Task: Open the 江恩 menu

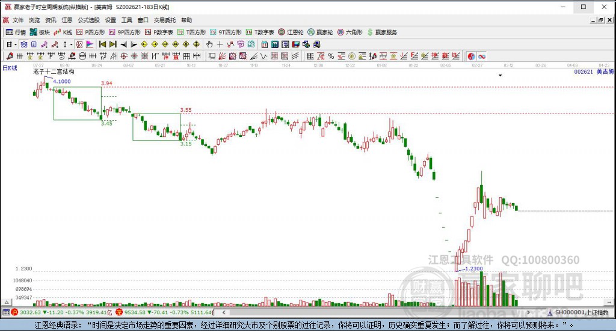Action: click(x=67, y=20)
